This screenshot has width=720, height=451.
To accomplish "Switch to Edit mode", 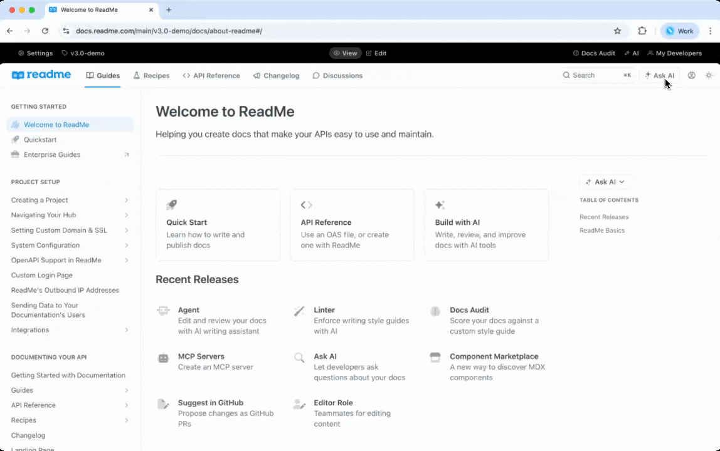I will 376,53.
